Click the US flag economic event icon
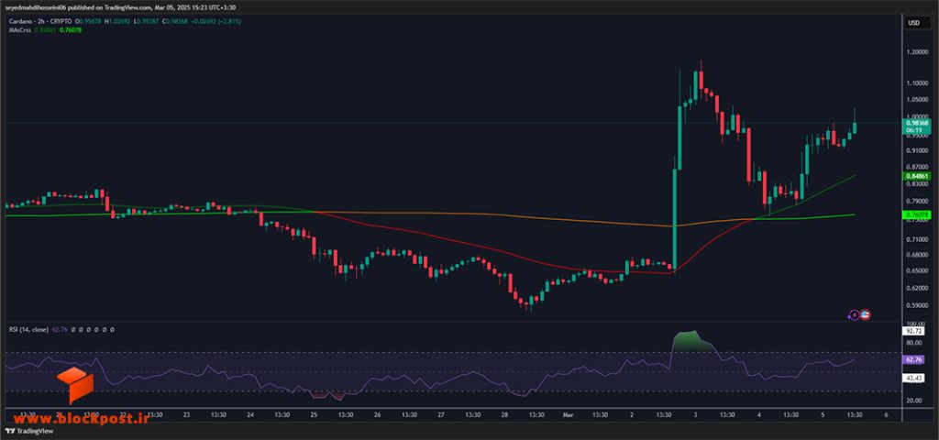Viewport: 939px width, 440px height. (866, 314)
